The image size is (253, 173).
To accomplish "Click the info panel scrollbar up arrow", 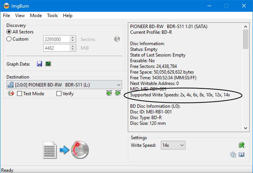I will coord(245,27).
